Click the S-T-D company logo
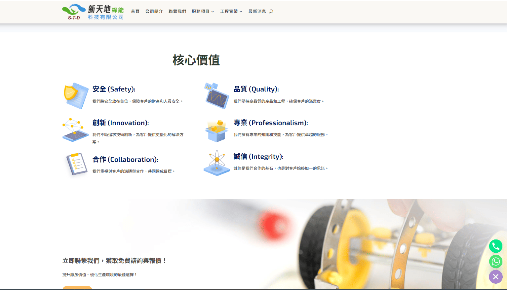Image resolution: width=507 pixels, height=290 pixels. (x=93, y=12)
